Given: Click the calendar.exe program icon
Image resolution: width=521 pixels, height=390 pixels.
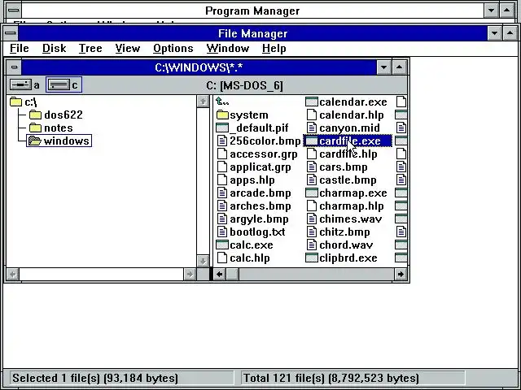Looking at the screenshot, I should 311,102.
